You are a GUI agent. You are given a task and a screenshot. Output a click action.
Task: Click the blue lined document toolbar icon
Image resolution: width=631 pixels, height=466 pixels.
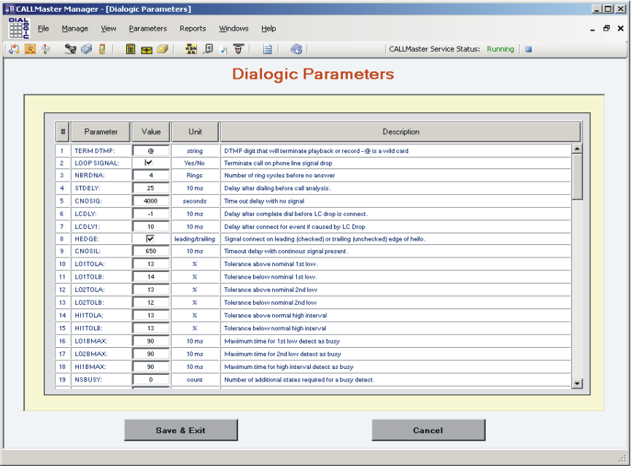267,49
